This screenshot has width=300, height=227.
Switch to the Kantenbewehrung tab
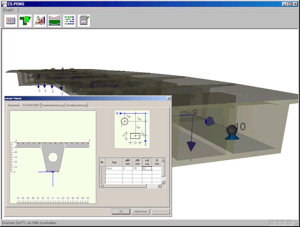(53, 105)
